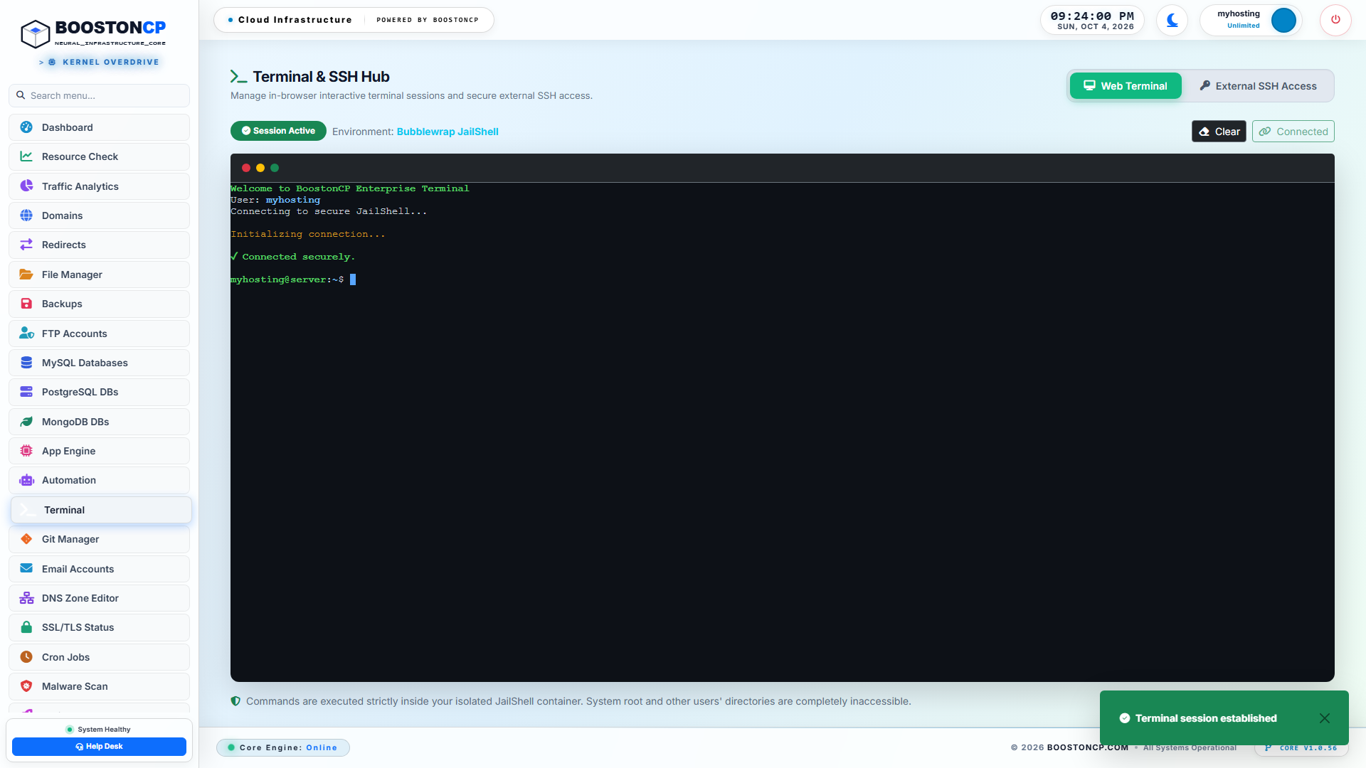Clear the terminal output
1366x768 pixels.
pos(1219,132)
